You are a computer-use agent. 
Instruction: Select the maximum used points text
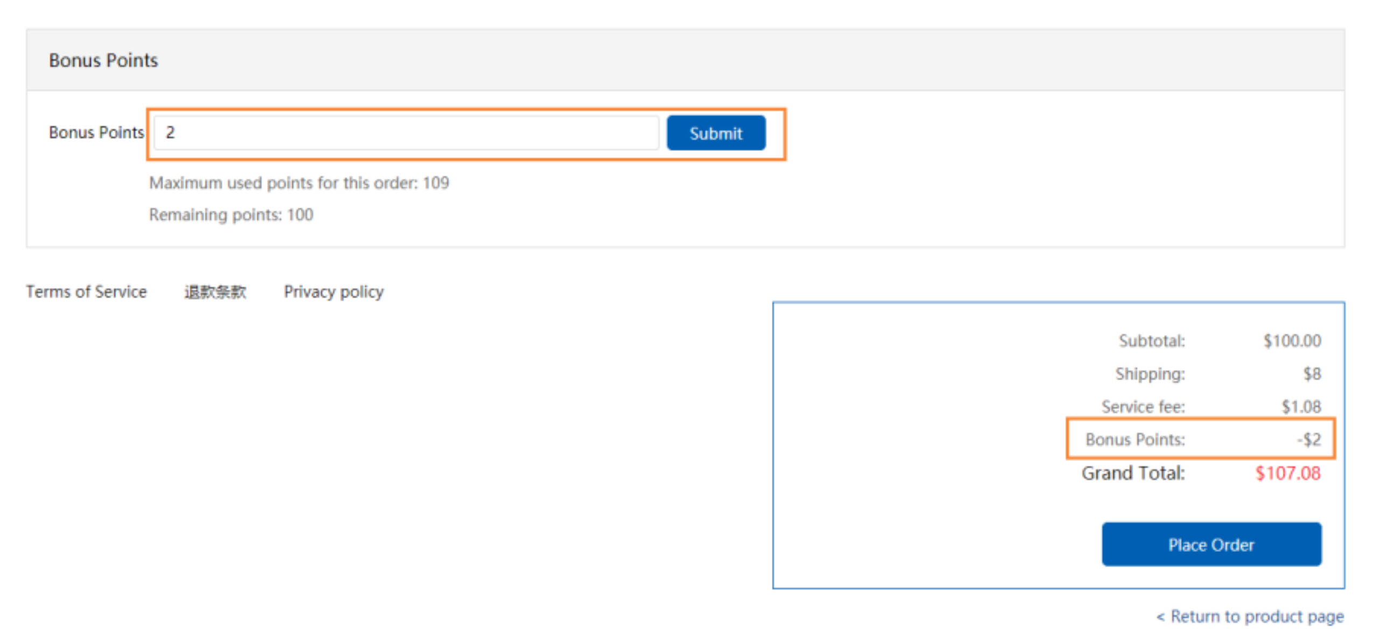click(299, 183)
